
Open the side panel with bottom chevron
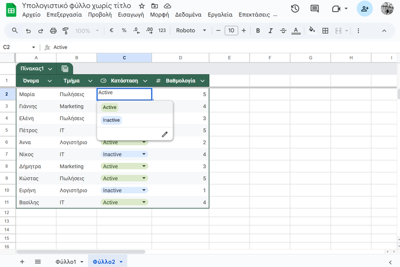coord(390,262)
